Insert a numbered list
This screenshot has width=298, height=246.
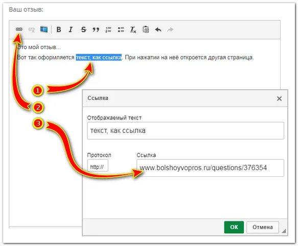click(x=108, y=30)
